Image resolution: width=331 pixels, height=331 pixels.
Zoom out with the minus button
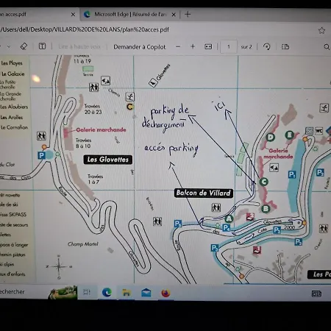coord(178,46)
